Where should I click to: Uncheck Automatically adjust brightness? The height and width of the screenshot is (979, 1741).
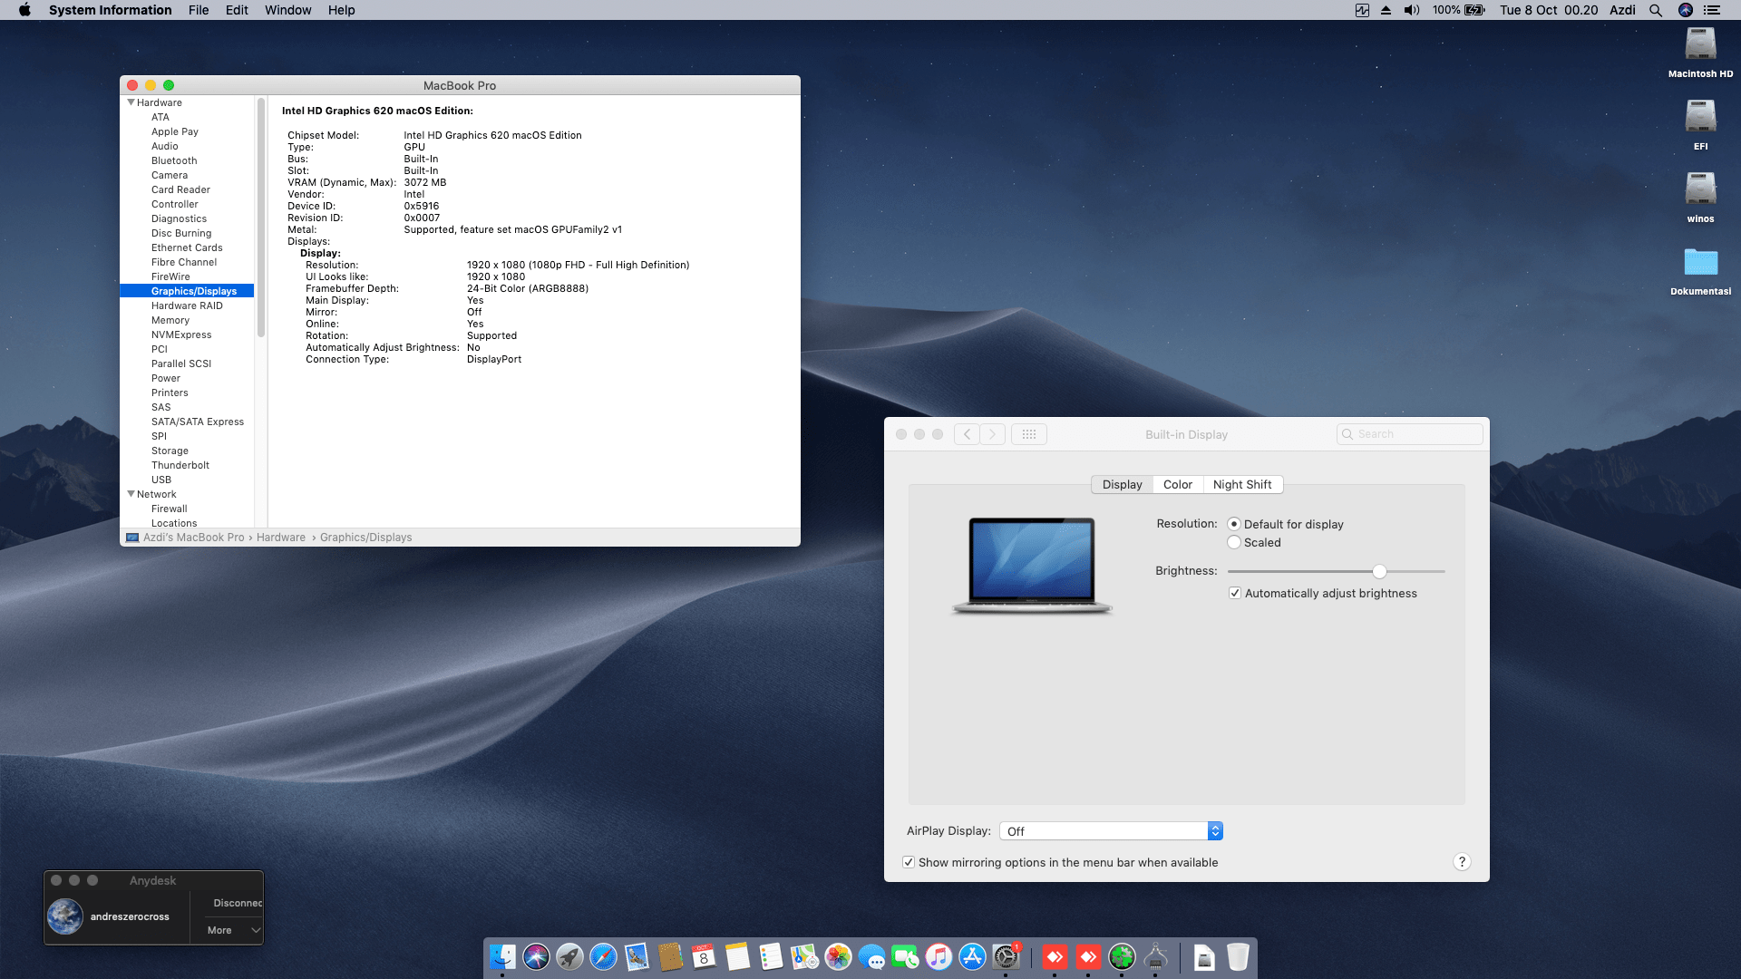point(1235,593)
